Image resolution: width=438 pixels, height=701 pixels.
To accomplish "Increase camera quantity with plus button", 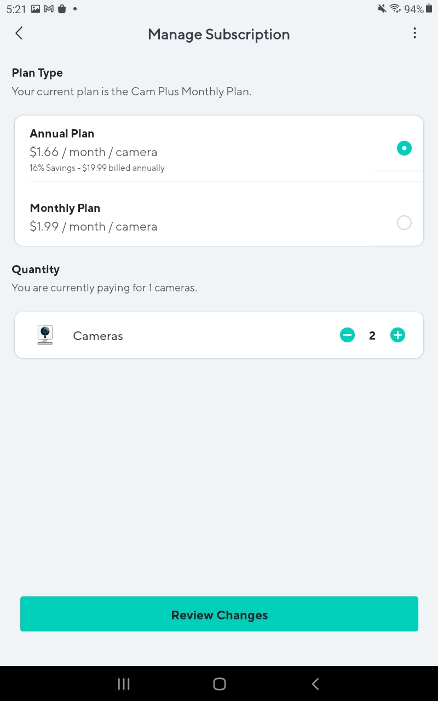I will click(397, 335).
